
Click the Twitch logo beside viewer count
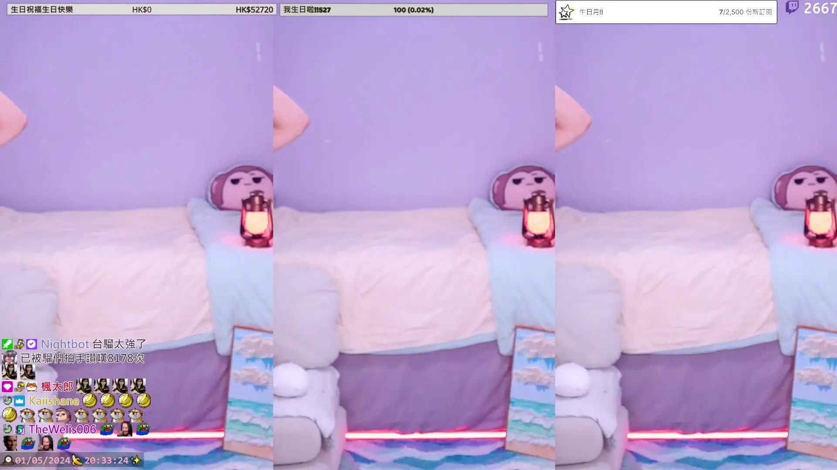(x=792, y=7)
